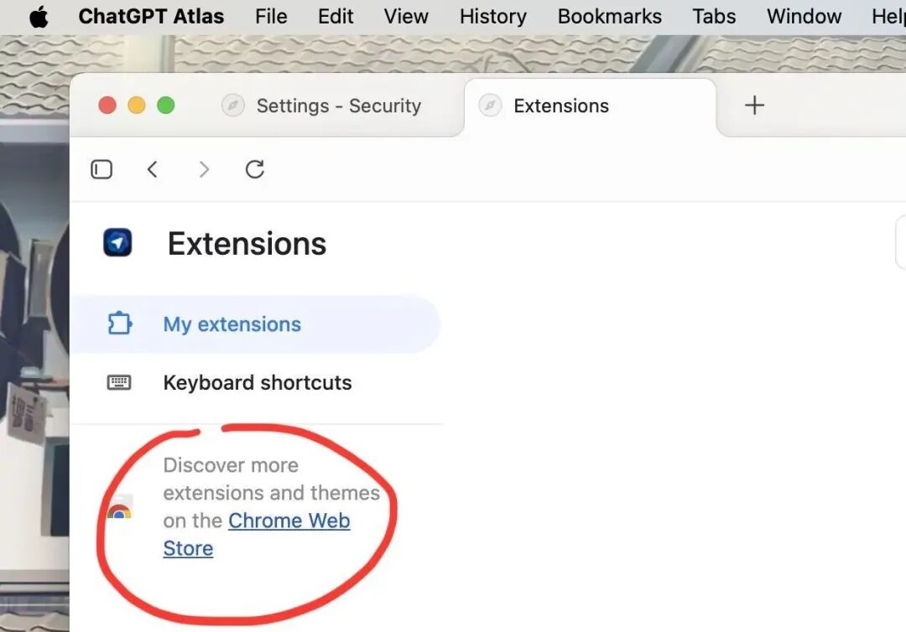
Task: Select the Extensions tab
Action: tap(560, 106)
